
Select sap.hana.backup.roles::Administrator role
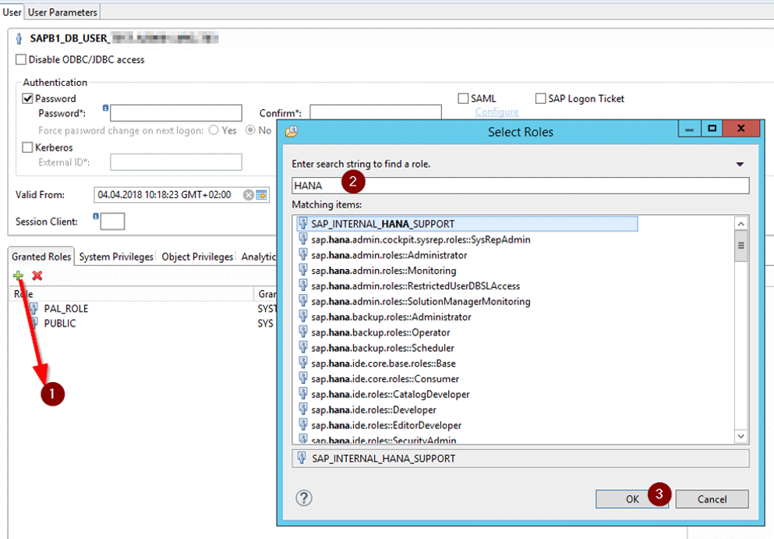pyautogui.click(x=391, y=317)
